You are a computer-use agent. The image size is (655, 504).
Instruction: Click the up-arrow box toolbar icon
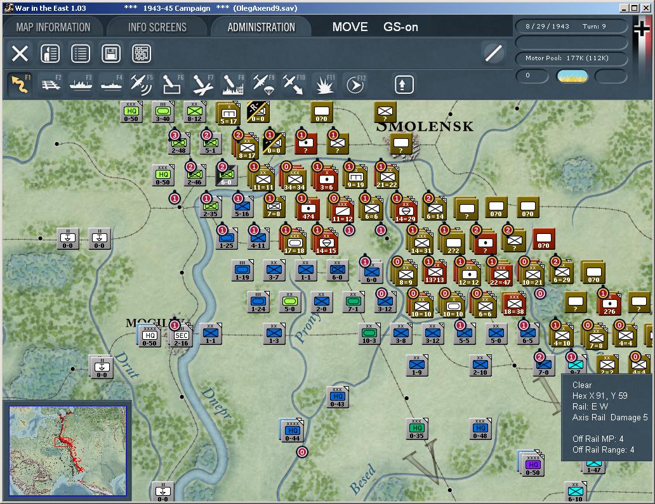404,85
